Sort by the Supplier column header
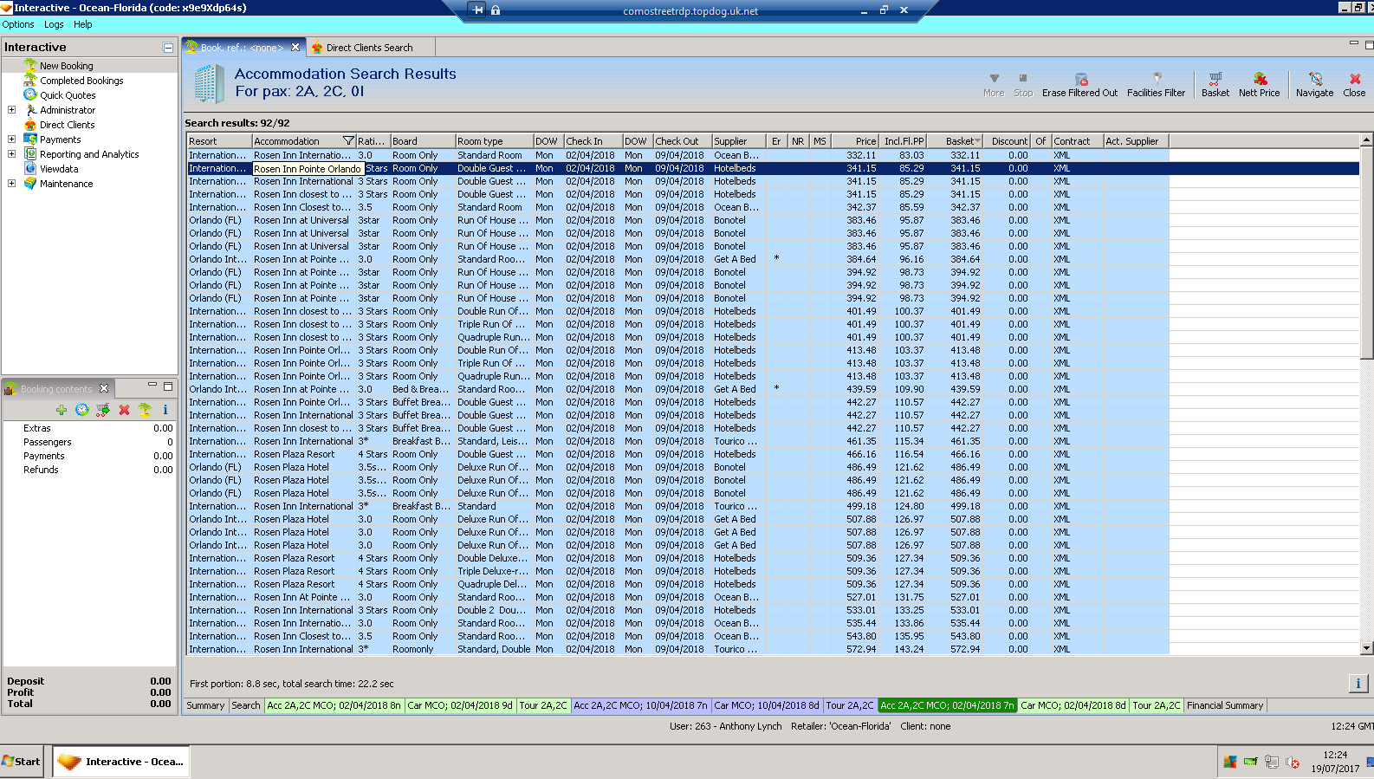 point(739,141)
